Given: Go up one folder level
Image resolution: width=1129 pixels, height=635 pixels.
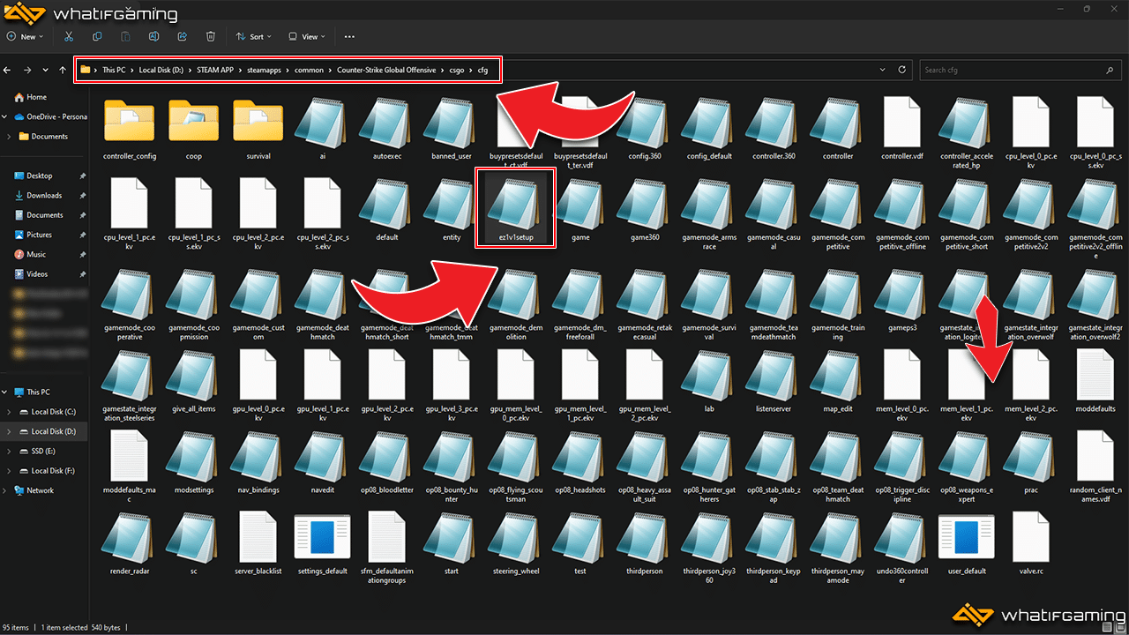Looking at the screenshot, I should coord(62,70).
